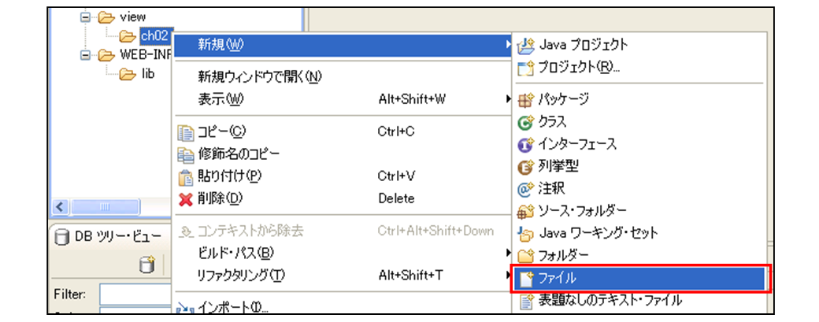The width and height of the screenshot is (819, 322).
Task: Collapse the view folder tree node
Action: pos(85,17)
